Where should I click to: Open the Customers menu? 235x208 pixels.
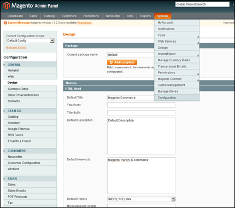[x=69, y=16]
